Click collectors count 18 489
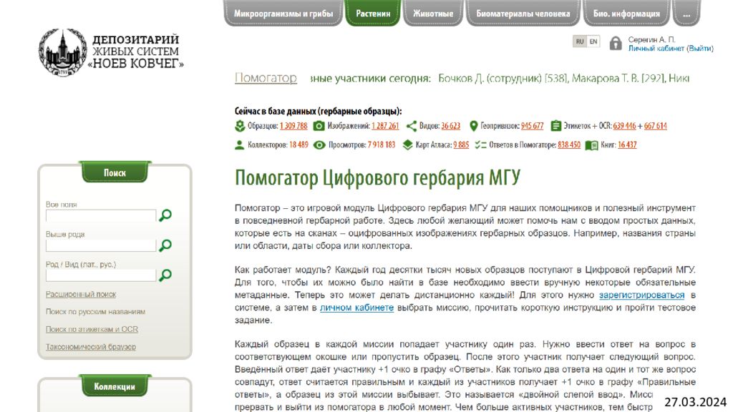 [x=298, y=145]
